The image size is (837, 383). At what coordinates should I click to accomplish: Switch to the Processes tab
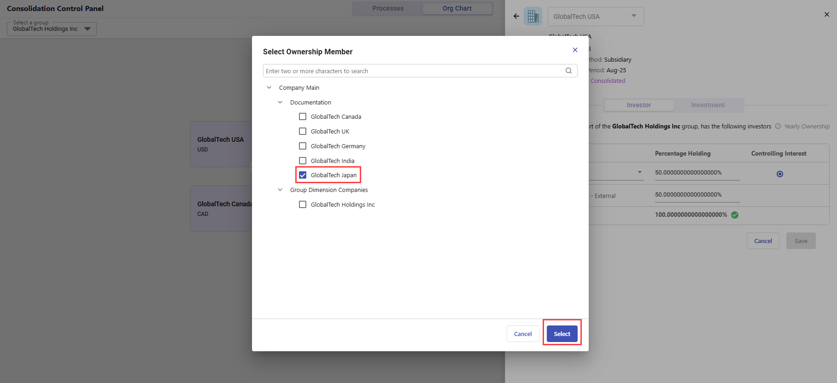[388, 9]
